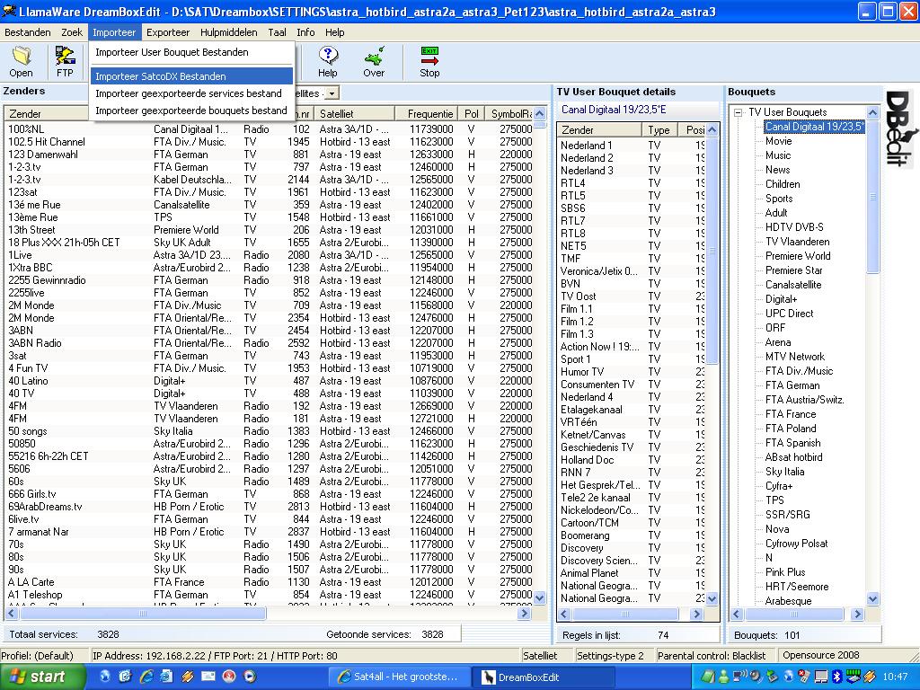Click the Open folder toolbar icon

click(22, 62)
